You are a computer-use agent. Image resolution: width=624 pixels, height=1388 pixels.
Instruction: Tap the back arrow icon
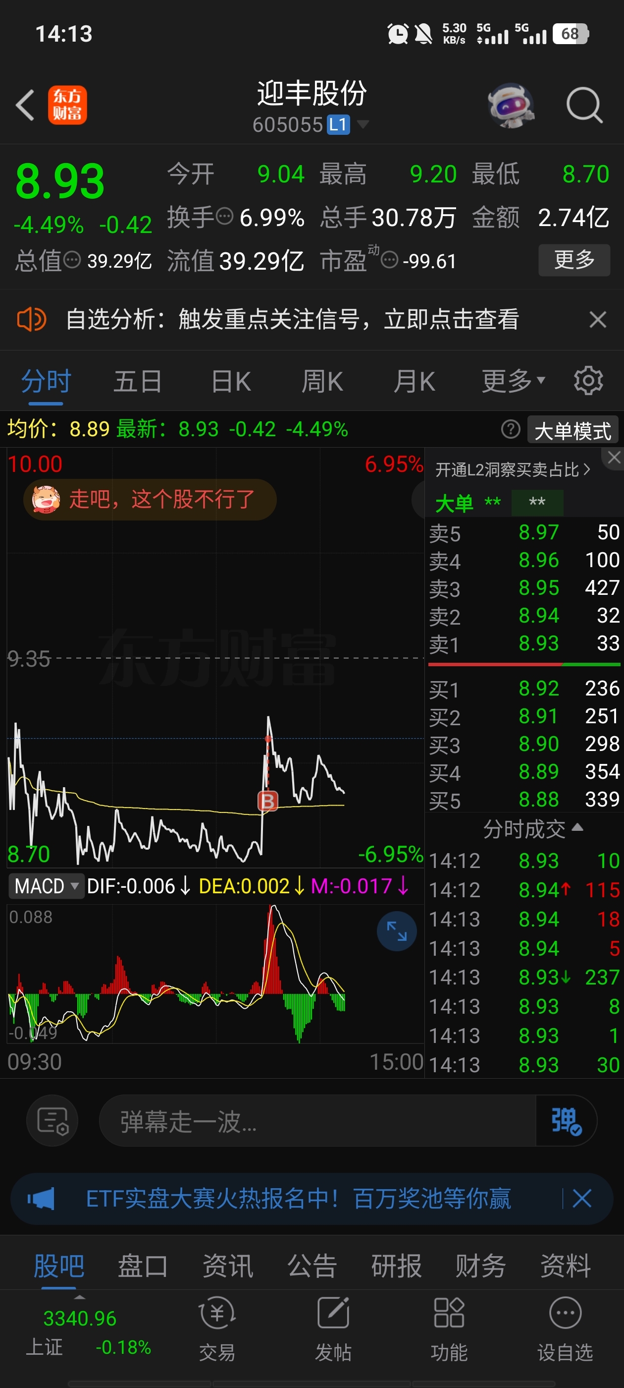click(25, 105)
